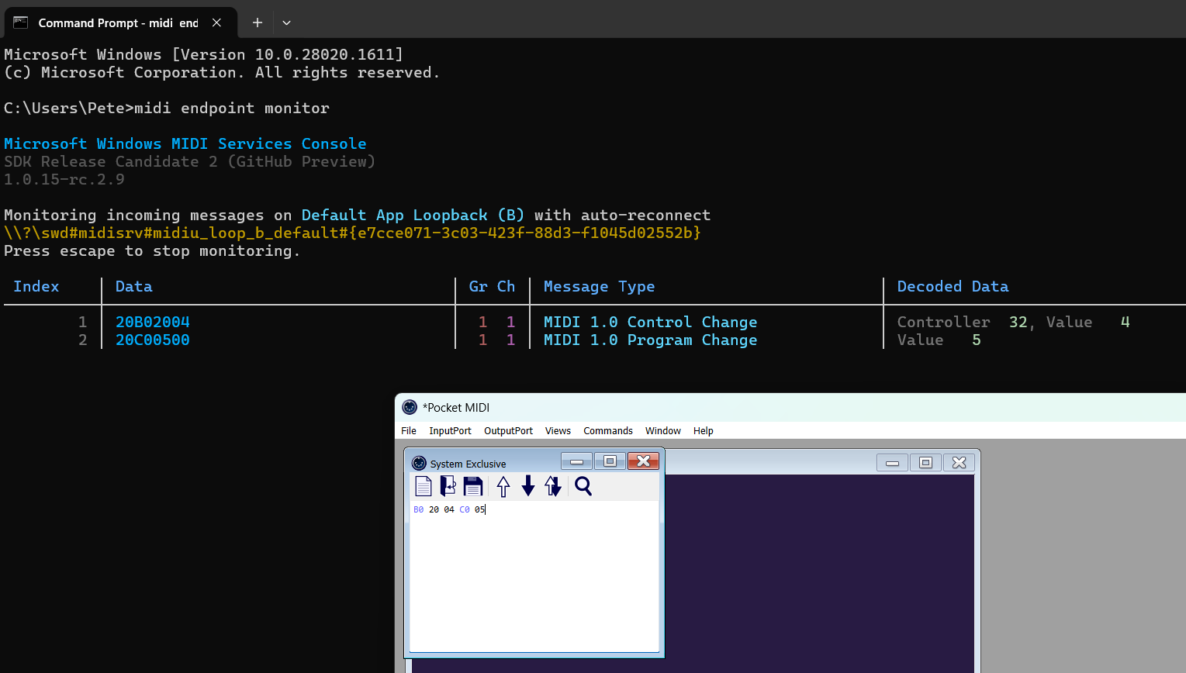This screenshot has width=1186, height=673.
Task: Click the version text 1.0.15-rc.2.9
Action: click(x=64, y=179)
